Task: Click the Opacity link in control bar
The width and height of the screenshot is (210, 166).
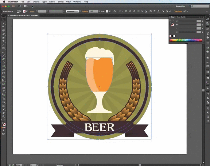Action: pyautogui.click(x=85, y=11)
